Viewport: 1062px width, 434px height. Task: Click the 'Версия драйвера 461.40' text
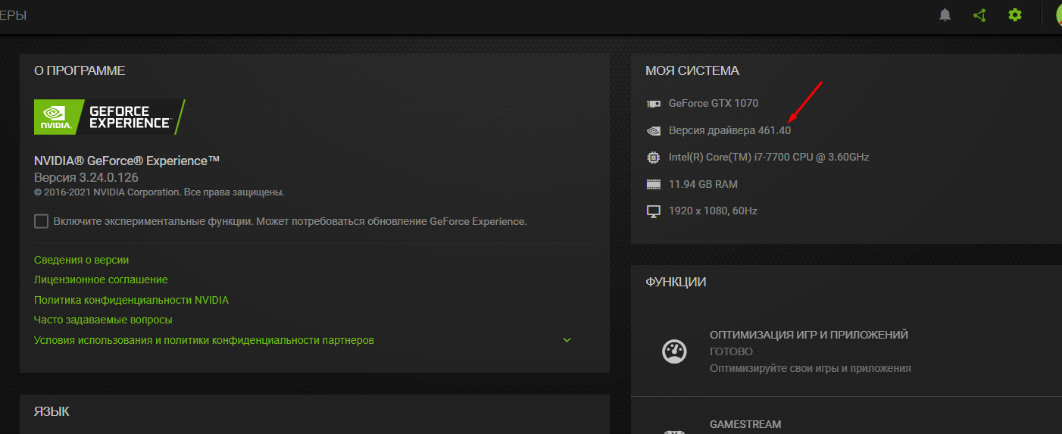(x=729, y=130)
